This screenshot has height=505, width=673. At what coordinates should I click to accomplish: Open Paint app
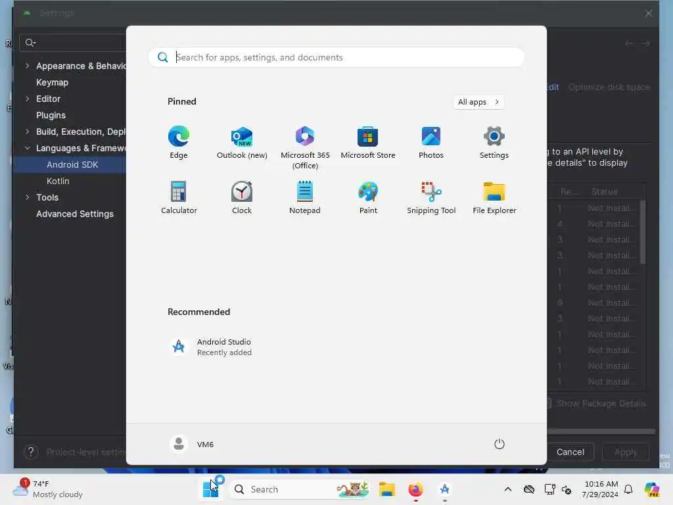[x=368, y=197]
